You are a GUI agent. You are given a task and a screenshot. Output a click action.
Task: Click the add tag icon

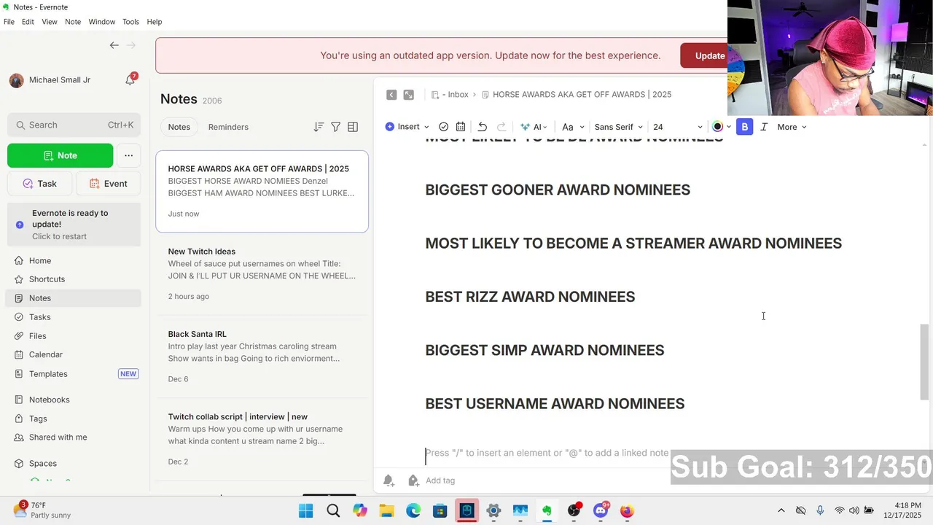pyautogui.click(x=413, y=480)
